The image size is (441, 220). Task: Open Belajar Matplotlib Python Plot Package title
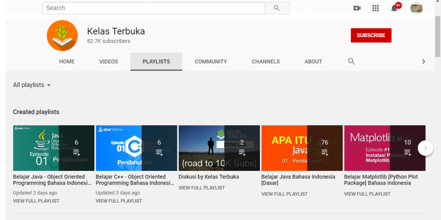point(381,180)
